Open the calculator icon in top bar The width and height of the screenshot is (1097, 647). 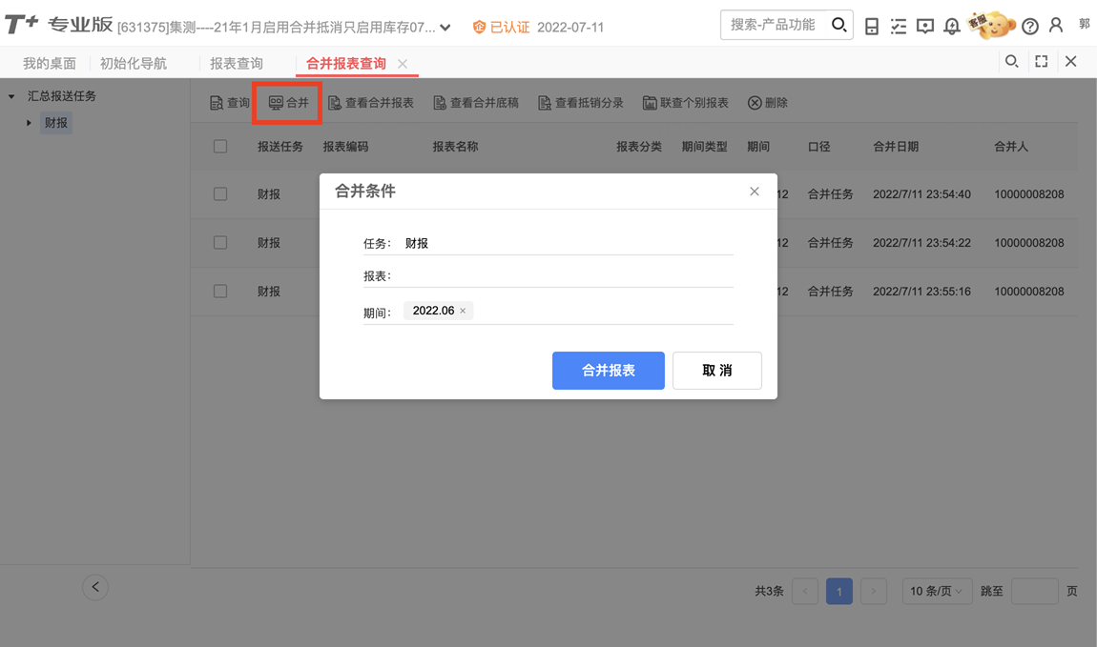click(872, 27)
